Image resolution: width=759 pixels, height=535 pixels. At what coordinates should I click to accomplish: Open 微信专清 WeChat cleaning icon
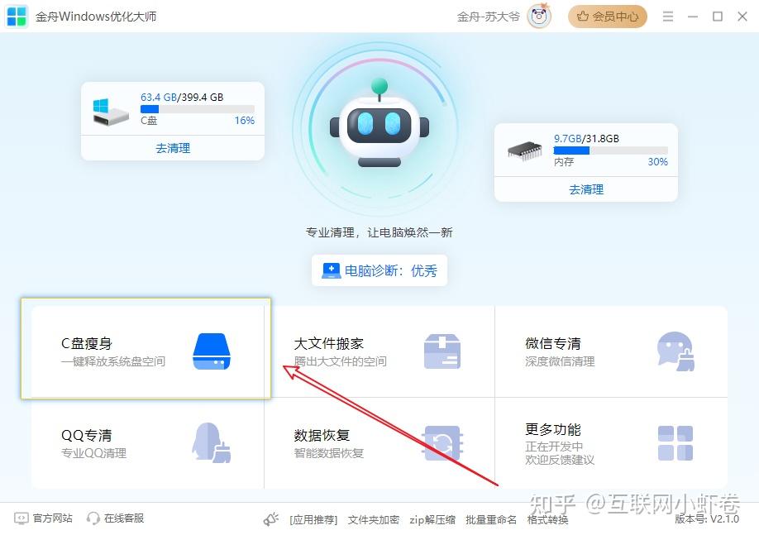pyautogui.click(x=676, y=351)
